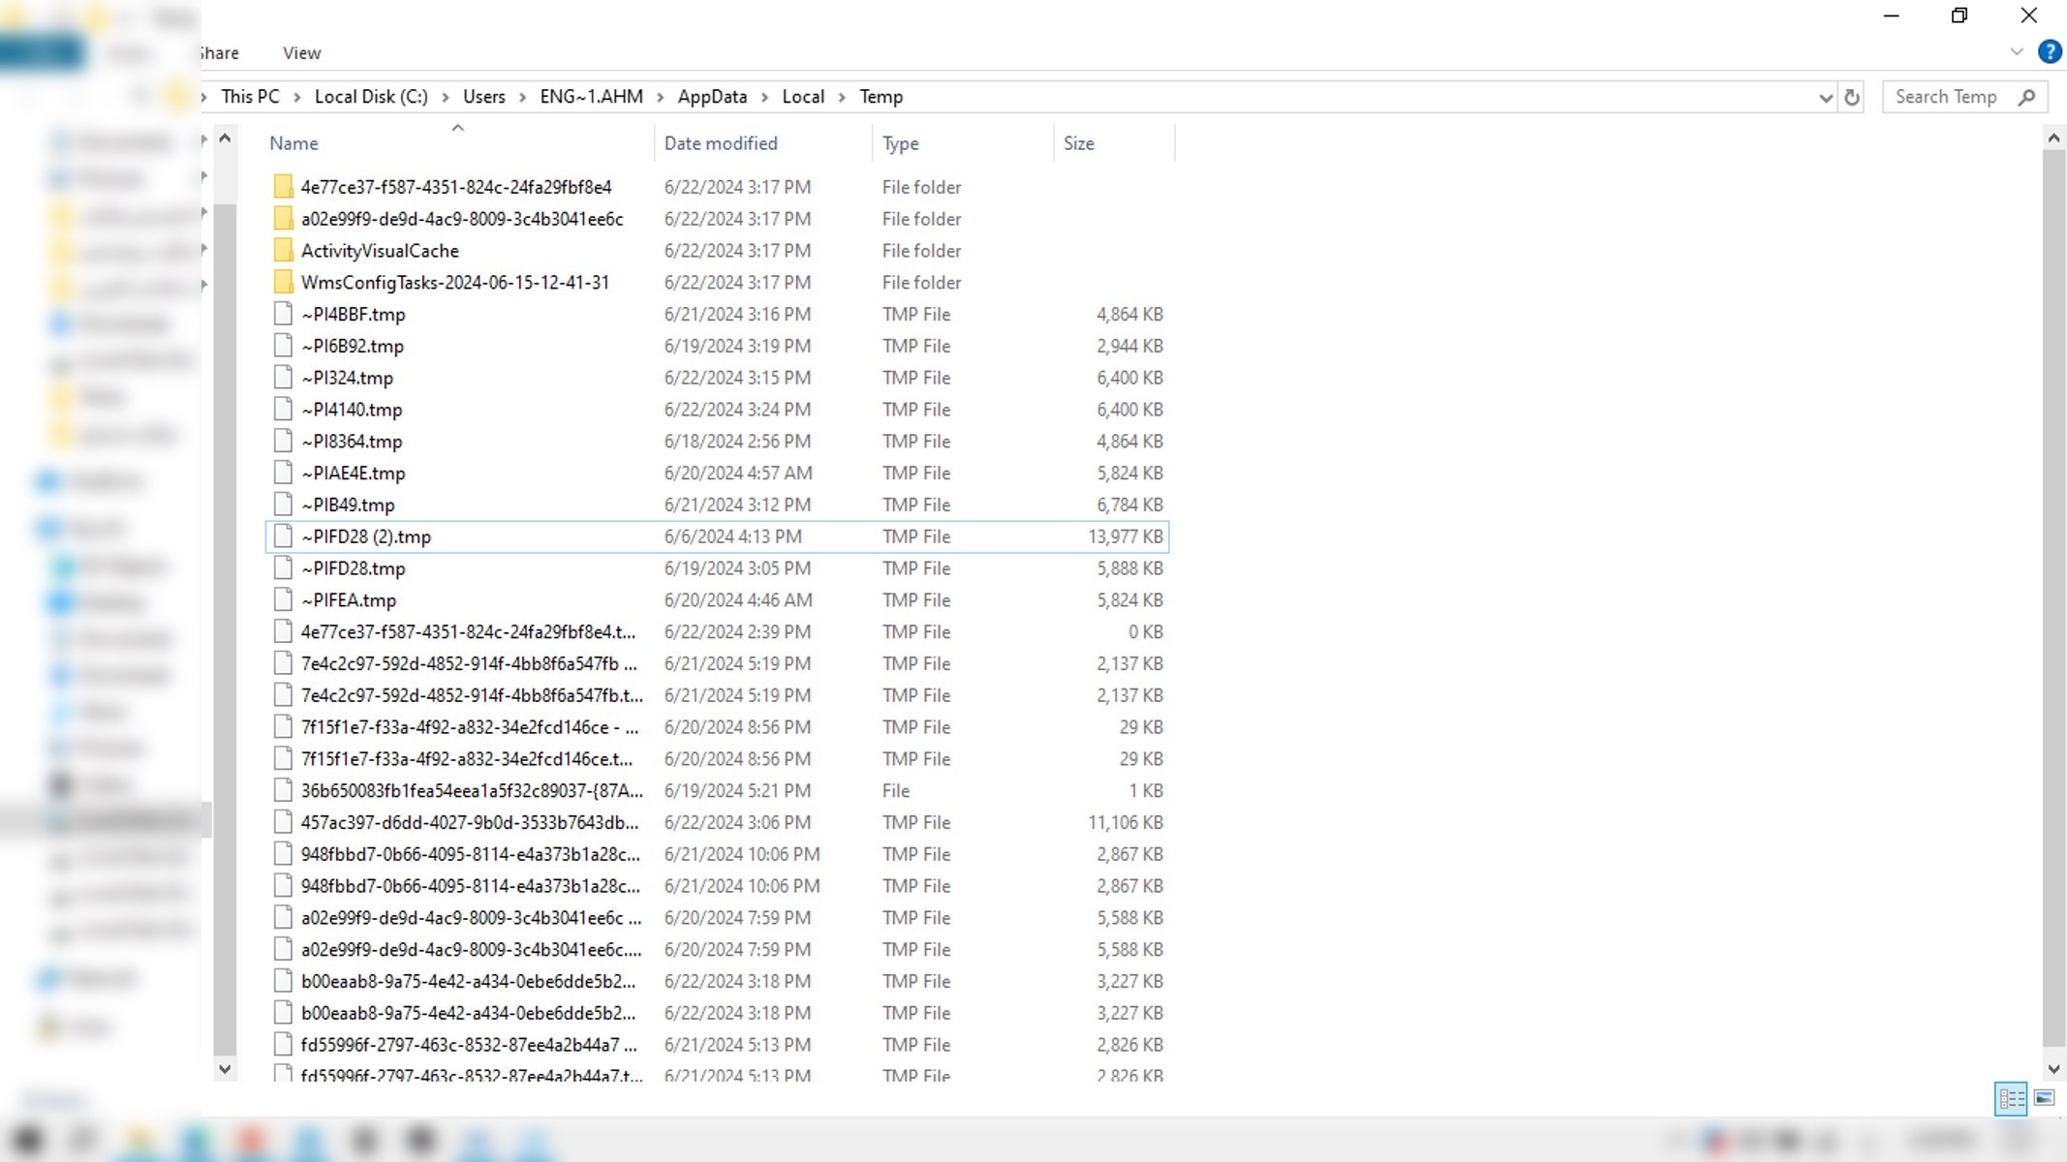Click the Name column header to sort
Screen dimensions: 2067x1162
point(293,142)
